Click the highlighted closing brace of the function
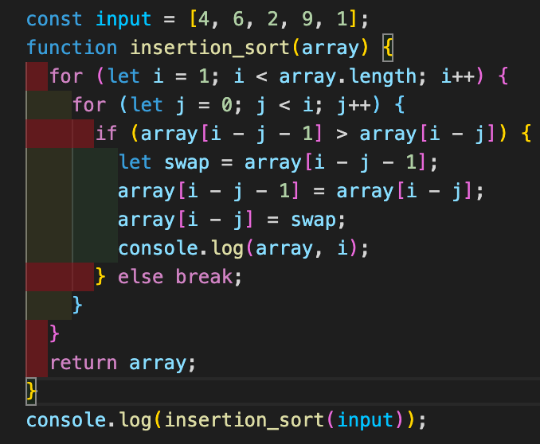This screenshot has width=540, height=444. pos(31,391)
